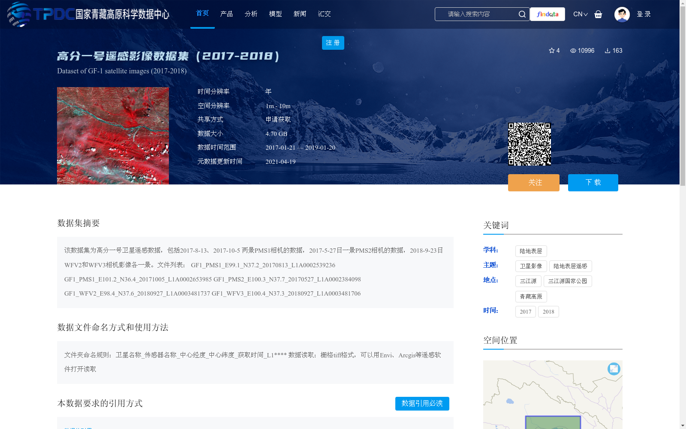686x429 pixels.
Task: Select the 三江源国家公园 location tag
Action: (568, 281)
